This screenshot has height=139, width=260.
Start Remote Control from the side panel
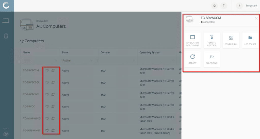tap(212, 40)
